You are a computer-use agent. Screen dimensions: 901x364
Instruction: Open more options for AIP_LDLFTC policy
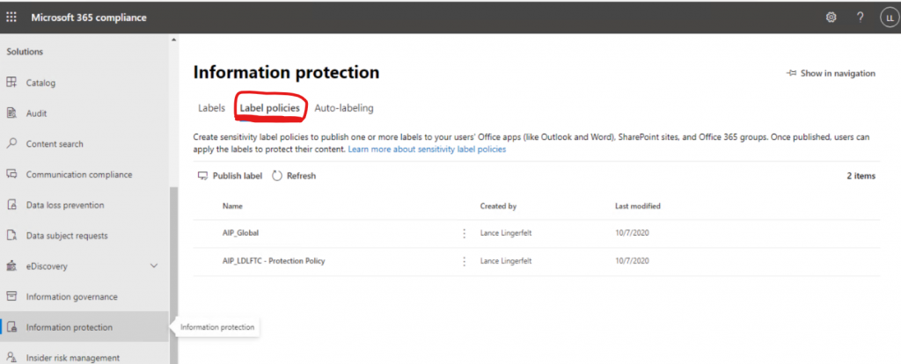[465, 261]
